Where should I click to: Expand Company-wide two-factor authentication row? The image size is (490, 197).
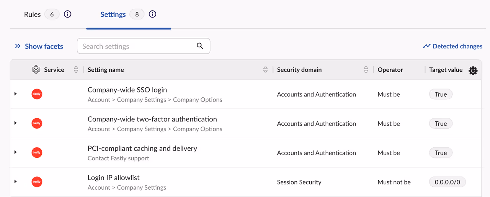tap(16, 123)
